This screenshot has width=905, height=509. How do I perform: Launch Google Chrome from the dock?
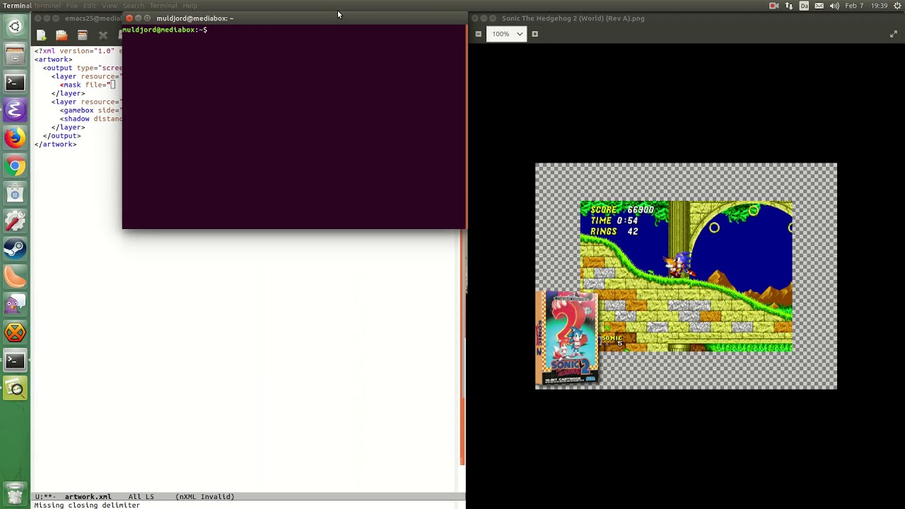(15, 165)
